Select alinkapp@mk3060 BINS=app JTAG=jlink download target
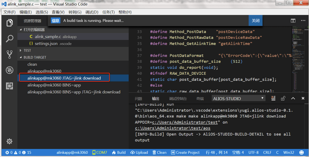The height and width of the screenshot is (157, 309). pos(73,92)
